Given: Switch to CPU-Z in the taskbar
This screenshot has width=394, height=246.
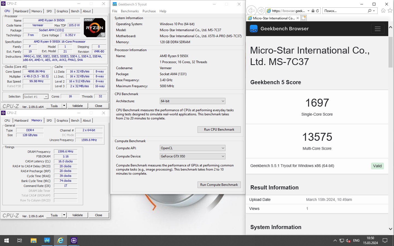Looking at the screenshot, I should point(74,241).
